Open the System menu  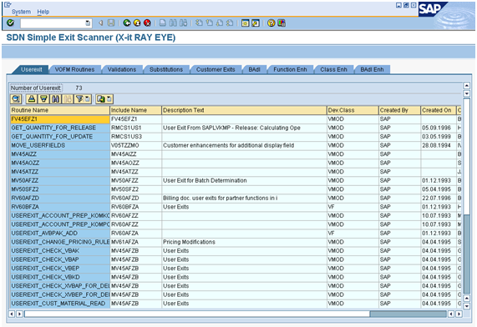pos(21,12)
